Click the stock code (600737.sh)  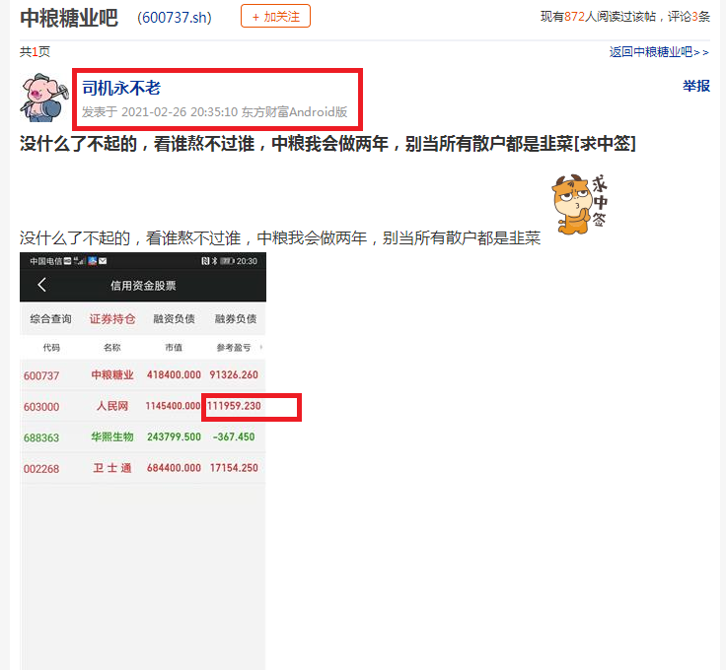coord(175,18)
